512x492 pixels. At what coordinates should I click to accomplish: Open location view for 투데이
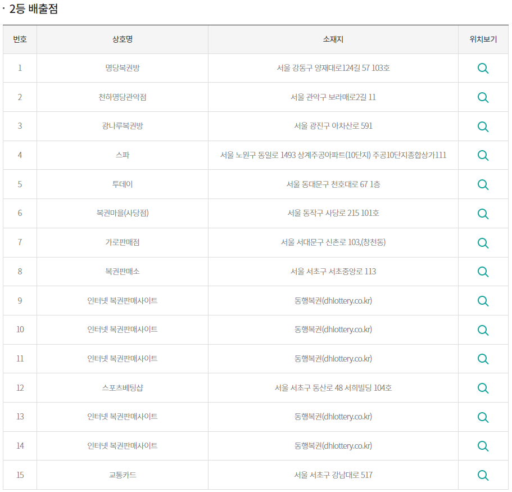coord(483,184)
